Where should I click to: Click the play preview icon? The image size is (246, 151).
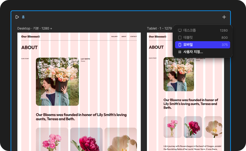[x=17, y=17]
